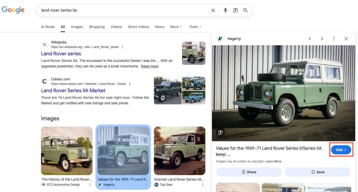Screen dimensions: 358x192
Task: Click the Google logo
Action: (13, 10)
